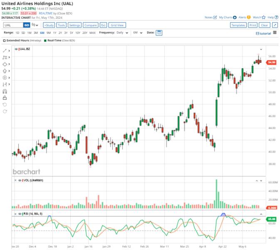Viewport: 280px width, 250px height.
Task: Select the 1Y range
Action: [x=55, y=33]
